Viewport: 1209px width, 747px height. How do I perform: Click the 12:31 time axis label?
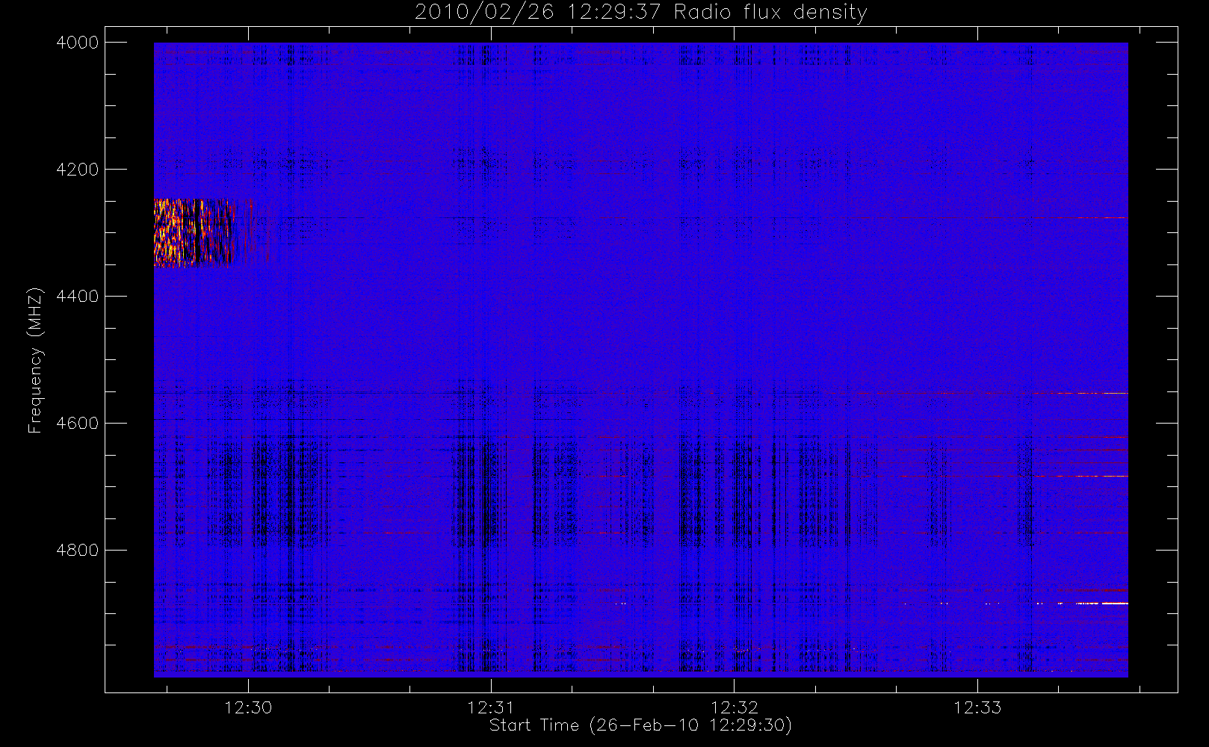[491, 707]
